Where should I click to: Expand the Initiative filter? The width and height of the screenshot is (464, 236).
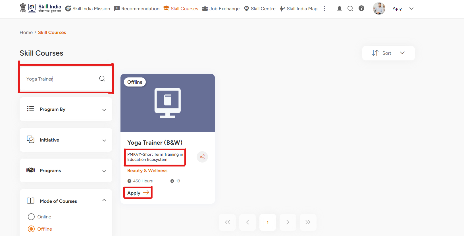pyautogui.click(x=104, y=141)
